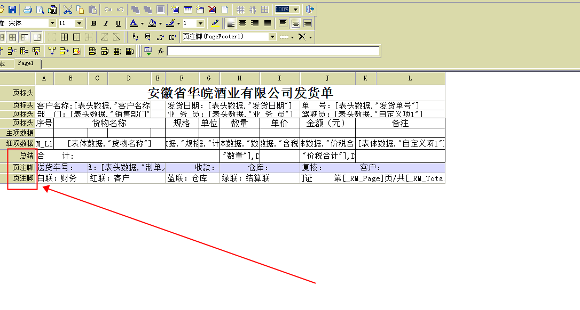Open the 100% zoom dropdown

(x=295, y=9)
